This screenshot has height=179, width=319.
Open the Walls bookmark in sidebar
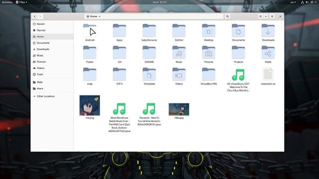(52, 82)
